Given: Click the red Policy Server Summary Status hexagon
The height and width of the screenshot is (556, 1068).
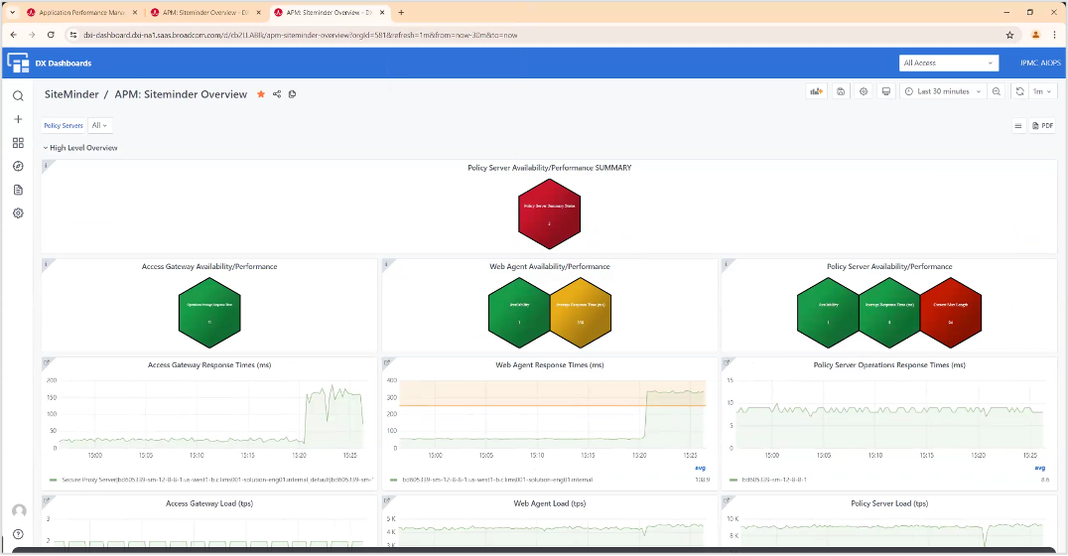Looking at the screenshot, I should click(549, 210).
